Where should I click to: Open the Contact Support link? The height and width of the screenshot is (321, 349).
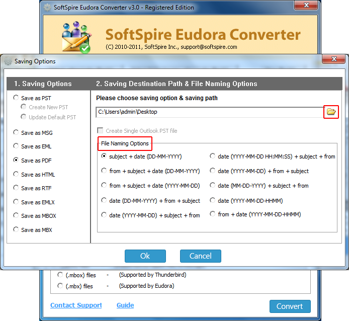point(76,305)
